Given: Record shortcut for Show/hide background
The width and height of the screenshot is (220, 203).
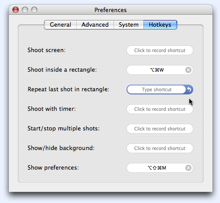Looking at the screenshot, I should click(x=160, y=148).
